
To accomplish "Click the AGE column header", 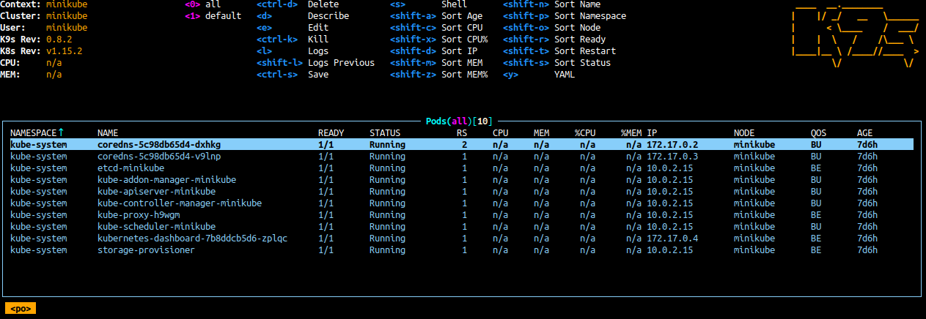I will (x=864, y=133).
